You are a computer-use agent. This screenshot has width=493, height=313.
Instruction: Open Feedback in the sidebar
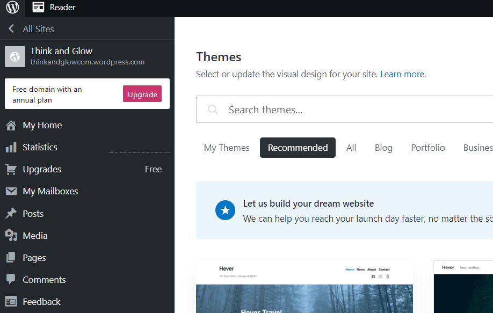[41, 302]
